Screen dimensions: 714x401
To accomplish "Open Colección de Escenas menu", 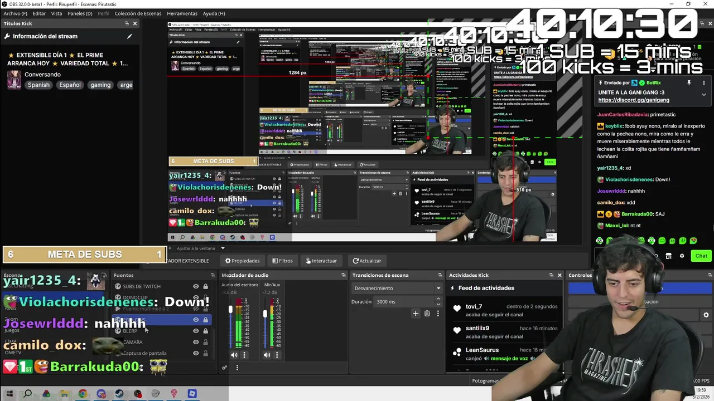I will (x=138, y=13).
